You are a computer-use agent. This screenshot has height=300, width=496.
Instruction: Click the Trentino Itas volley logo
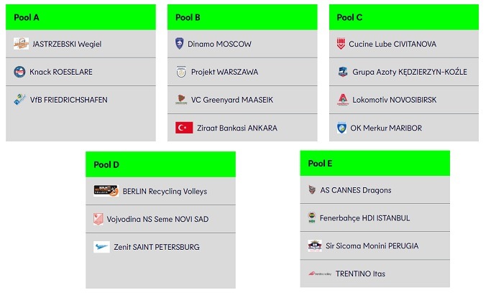click(x=321, y=273)
